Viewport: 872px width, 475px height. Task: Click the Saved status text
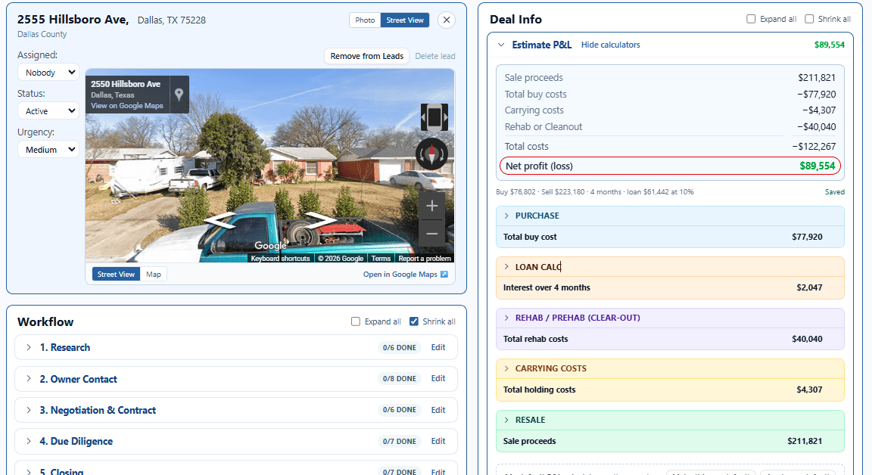pos(835,192)
